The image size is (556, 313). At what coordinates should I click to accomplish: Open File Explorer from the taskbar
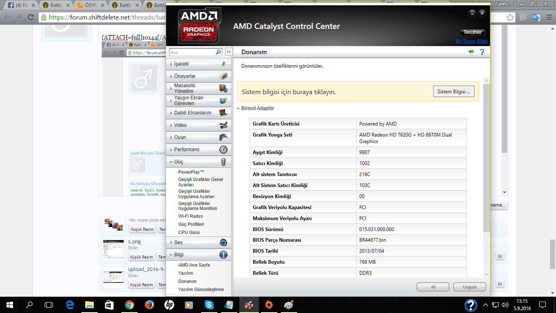(90, 305)
